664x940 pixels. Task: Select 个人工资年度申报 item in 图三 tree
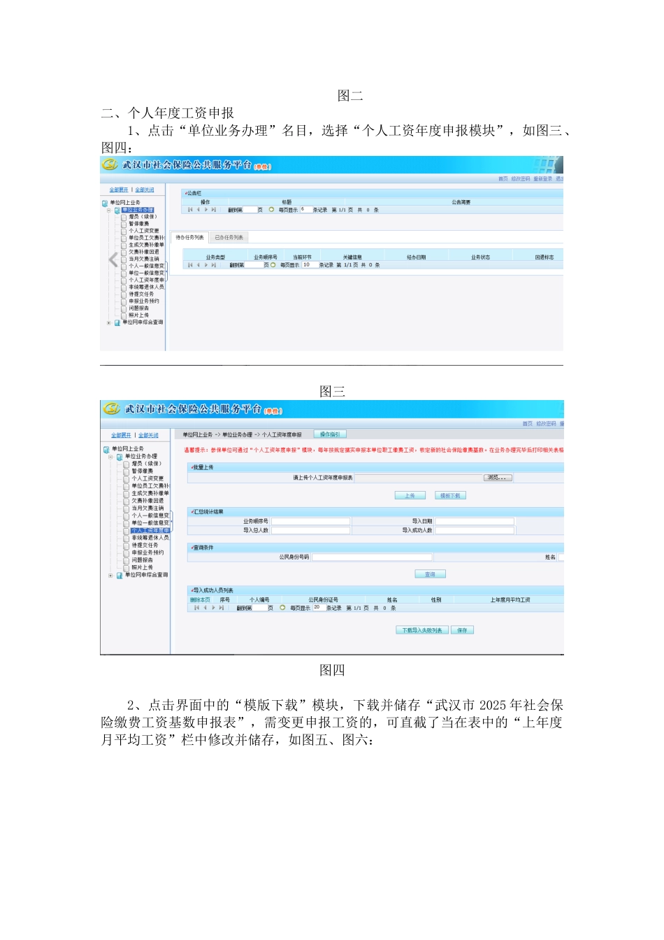[146, 280]
